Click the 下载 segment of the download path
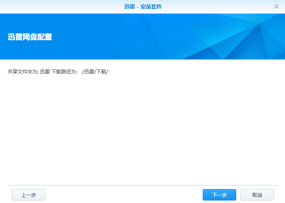This screenshot has width=285, height=203. click(x=101, y=71)
